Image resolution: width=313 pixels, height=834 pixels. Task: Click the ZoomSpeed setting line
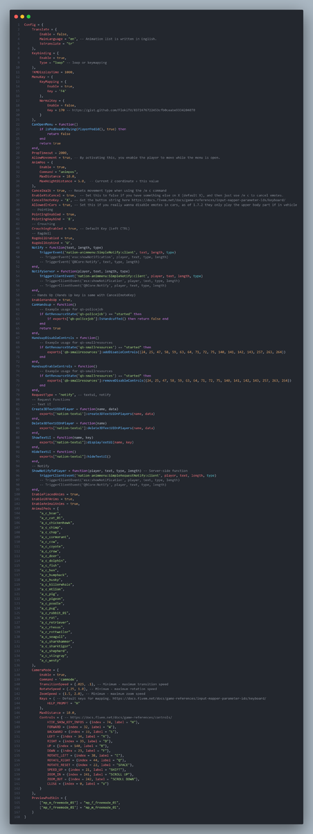[x=62, y=694]
